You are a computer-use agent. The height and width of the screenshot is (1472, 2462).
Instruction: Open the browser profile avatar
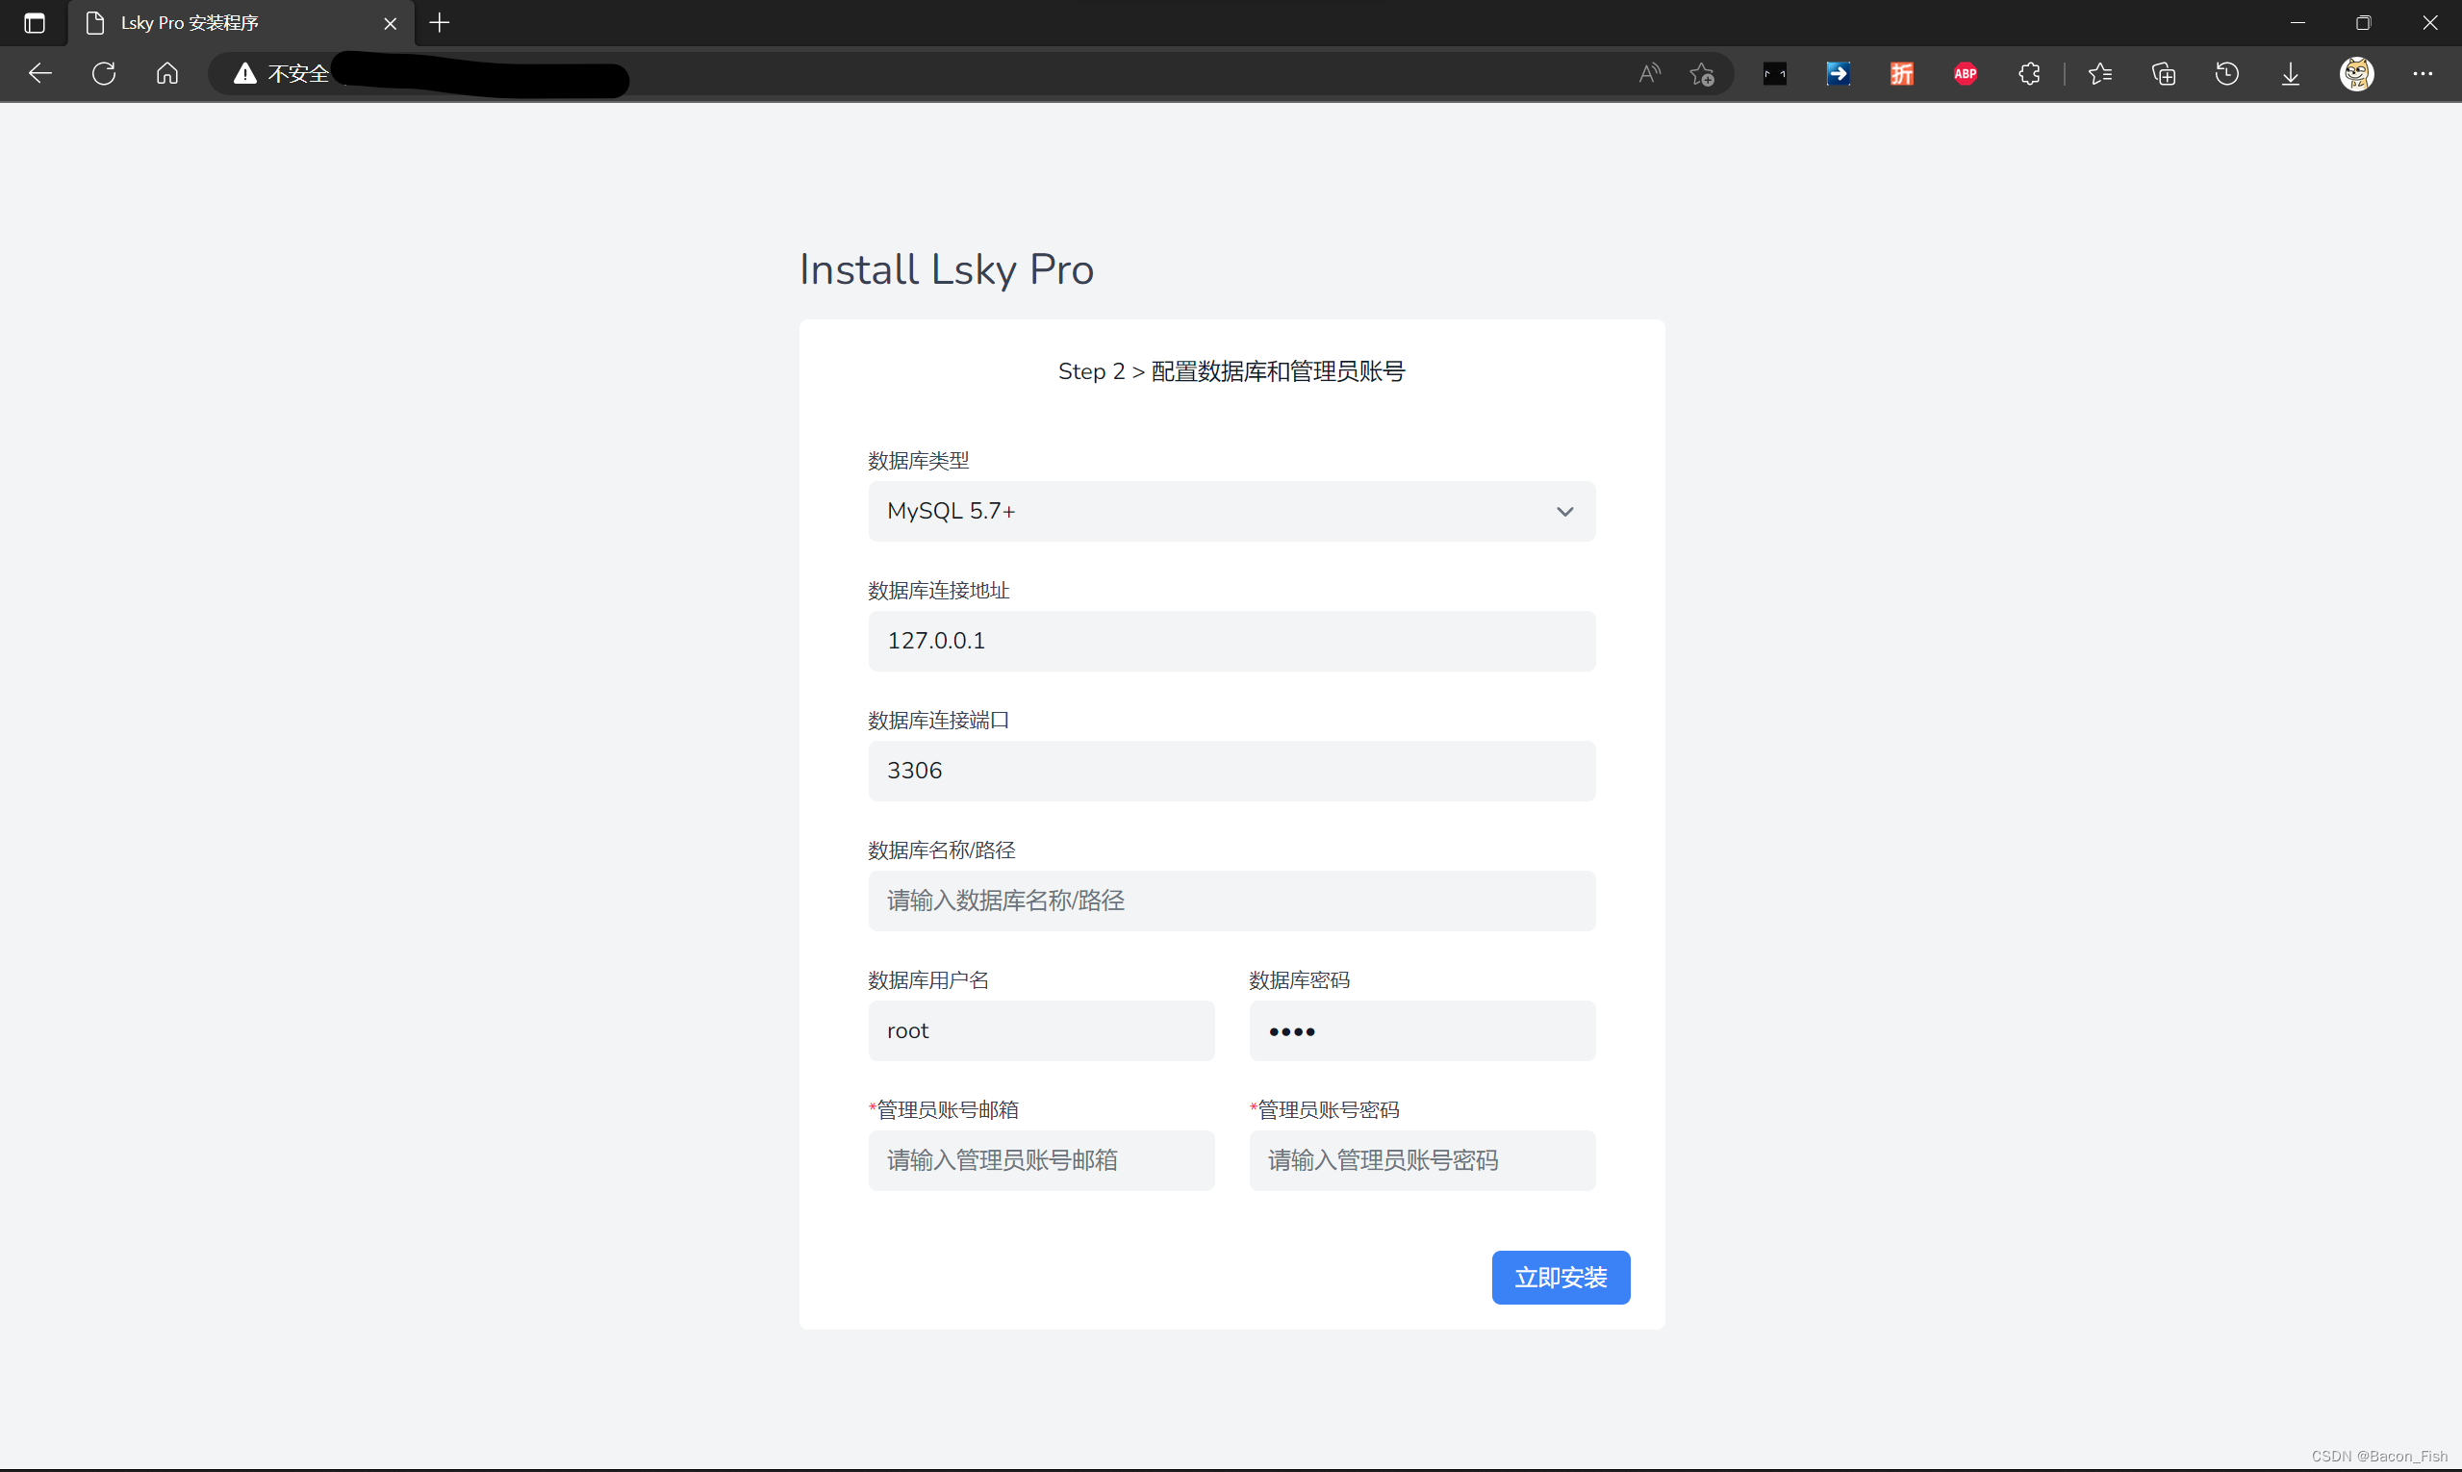pyautogui.click(x=2357, y=73)
